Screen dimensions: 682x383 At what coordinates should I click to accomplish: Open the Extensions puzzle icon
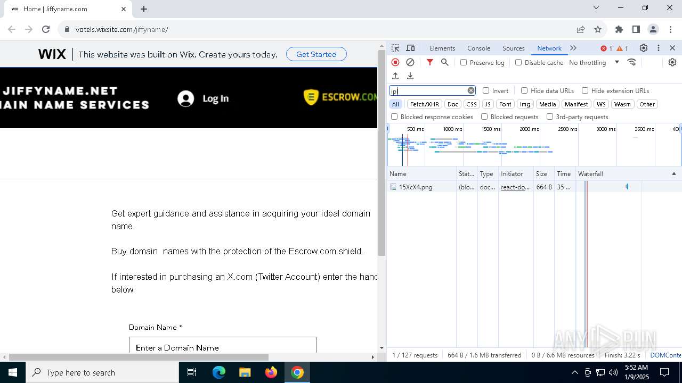[x=619, y=29]
